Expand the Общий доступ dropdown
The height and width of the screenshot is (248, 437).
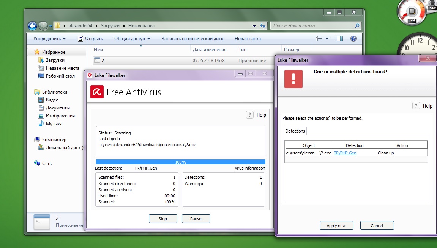[x=132, y=39]
